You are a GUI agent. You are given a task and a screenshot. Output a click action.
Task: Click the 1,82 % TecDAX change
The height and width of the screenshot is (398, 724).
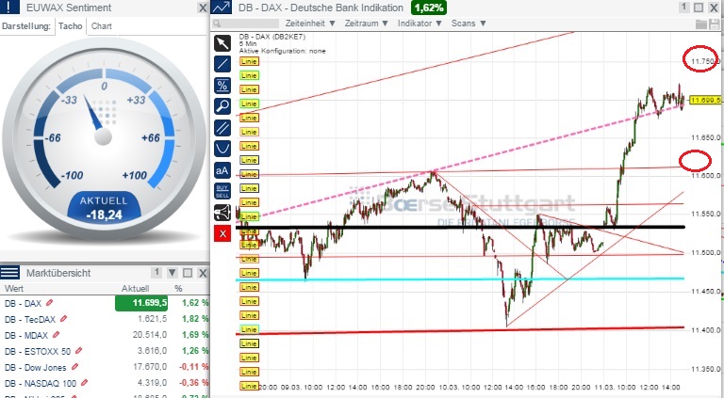coord(195,319)
